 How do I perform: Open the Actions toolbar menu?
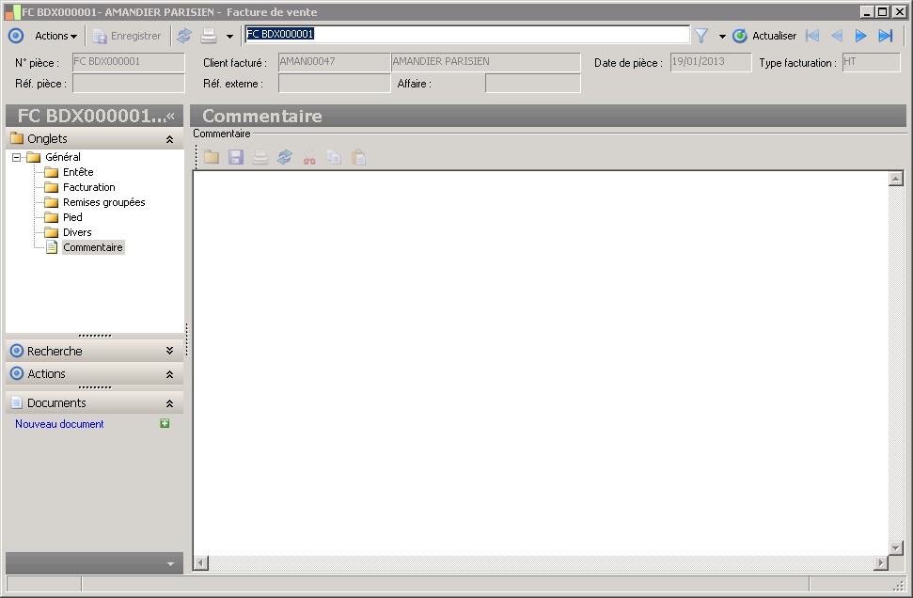click(55, 36)
